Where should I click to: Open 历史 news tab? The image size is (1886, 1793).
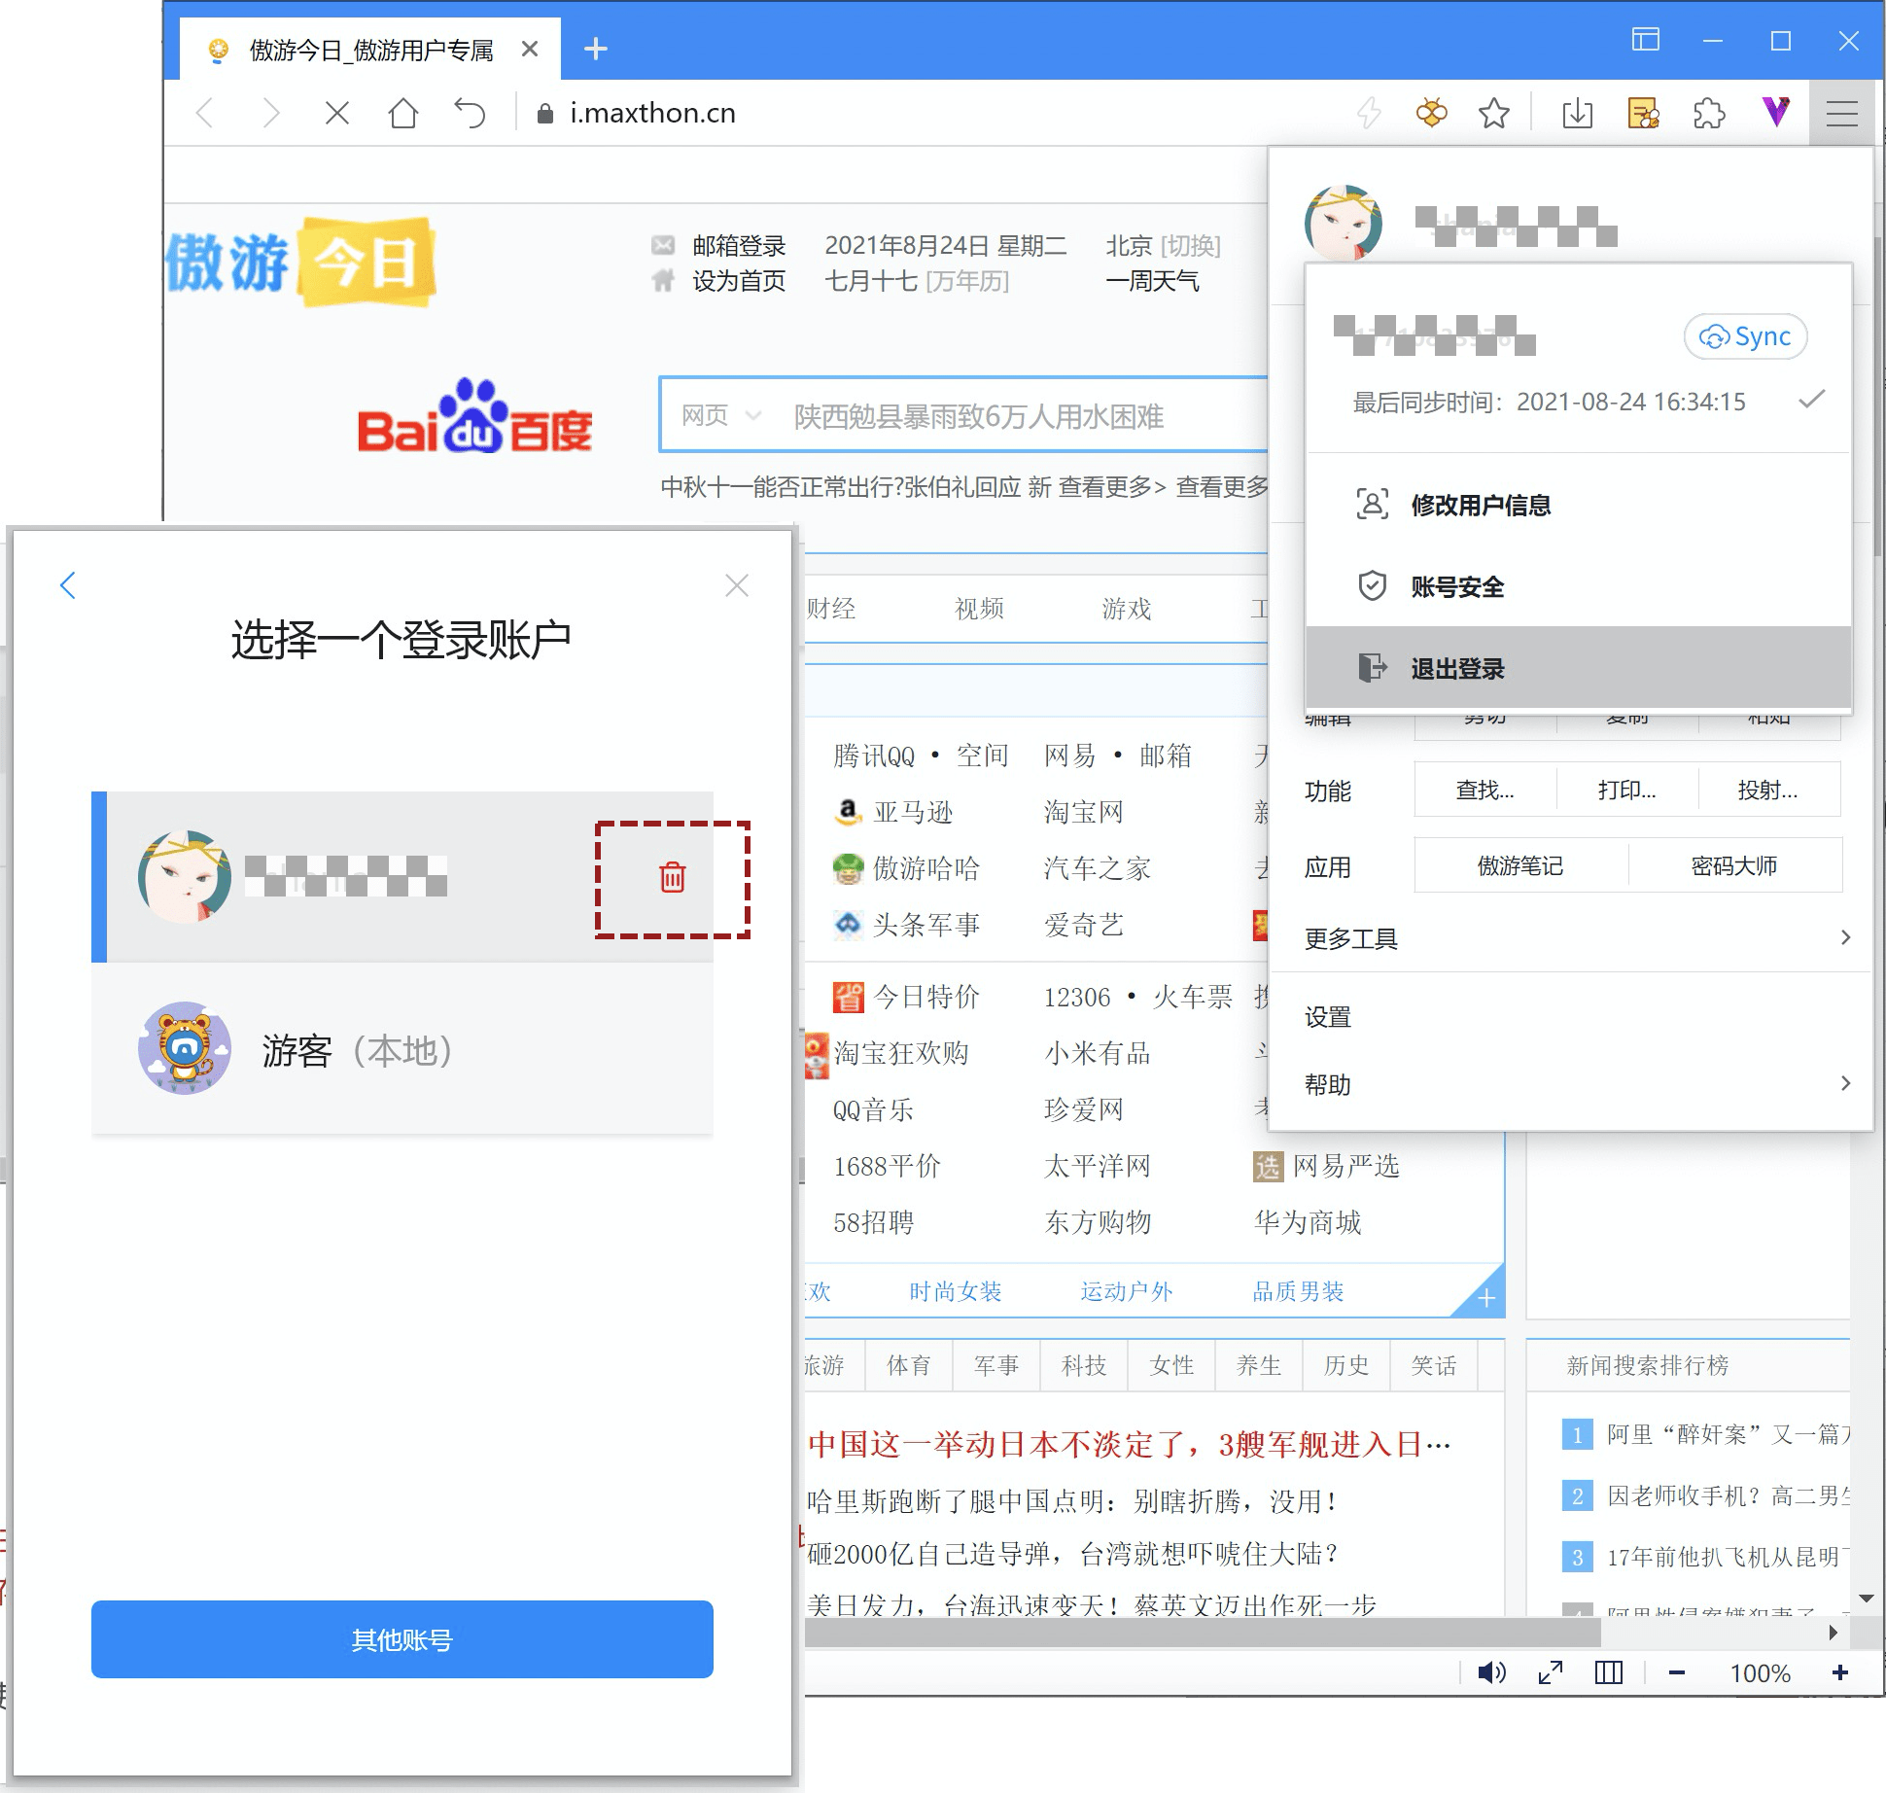tap(1346, 1365)
